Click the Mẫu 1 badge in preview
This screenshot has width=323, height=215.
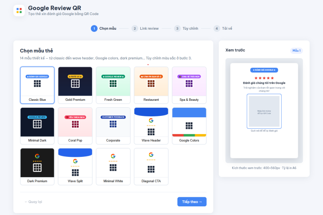click(x=296, y=50)
